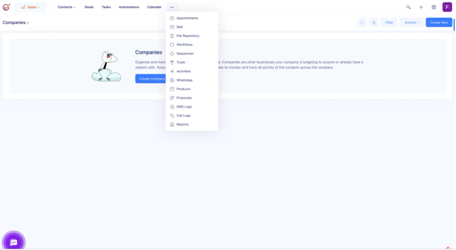Open the Tasks tab

pos(106,7)
